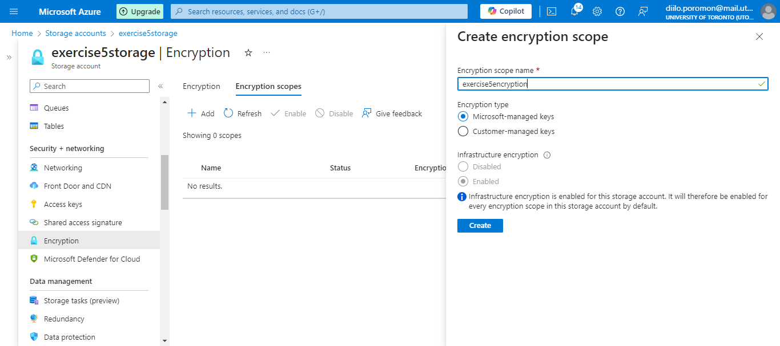
Task: Open Azure portal settings gear
Action: (597, 11)
